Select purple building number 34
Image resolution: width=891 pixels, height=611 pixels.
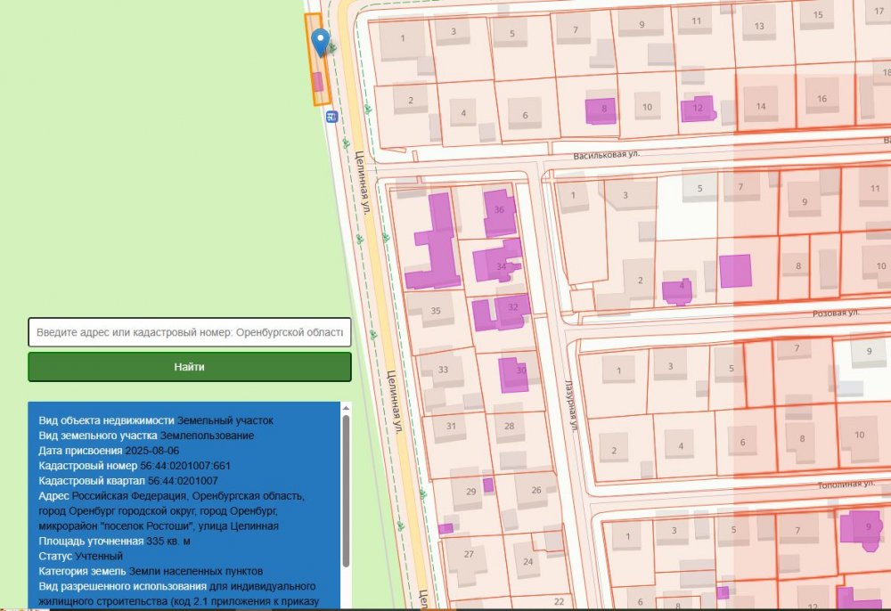point(495,262)
